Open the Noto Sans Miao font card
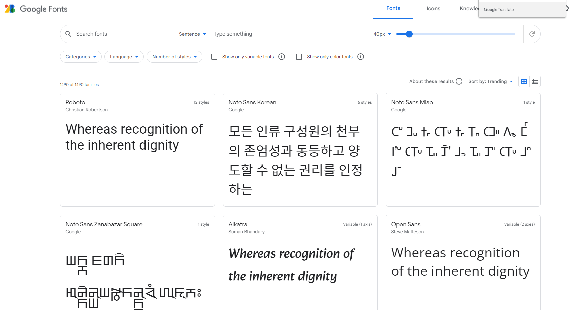The height and width of the screenshot is (310, 578). pyautogui.click(x=463, y=150)
